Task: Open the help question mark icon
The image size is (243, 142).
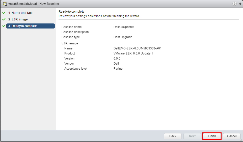Action: click(234, 4)
